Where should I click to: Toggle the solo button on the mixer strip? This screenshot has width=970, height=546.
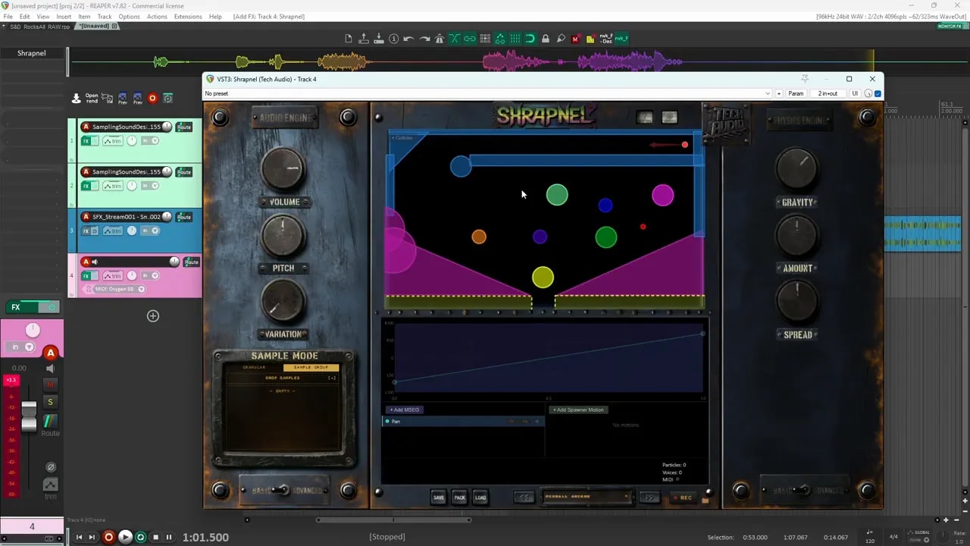[50, 402]
